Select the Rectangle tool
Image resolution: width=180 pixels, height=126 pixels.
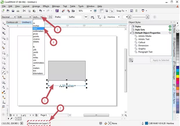[x=3, y=53]
